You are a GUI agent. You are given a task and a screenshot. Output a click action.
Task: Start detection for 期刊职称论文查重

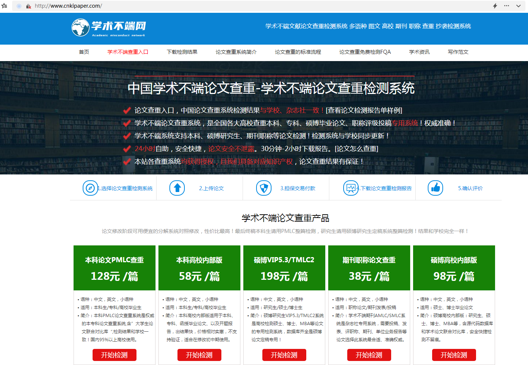369,355
